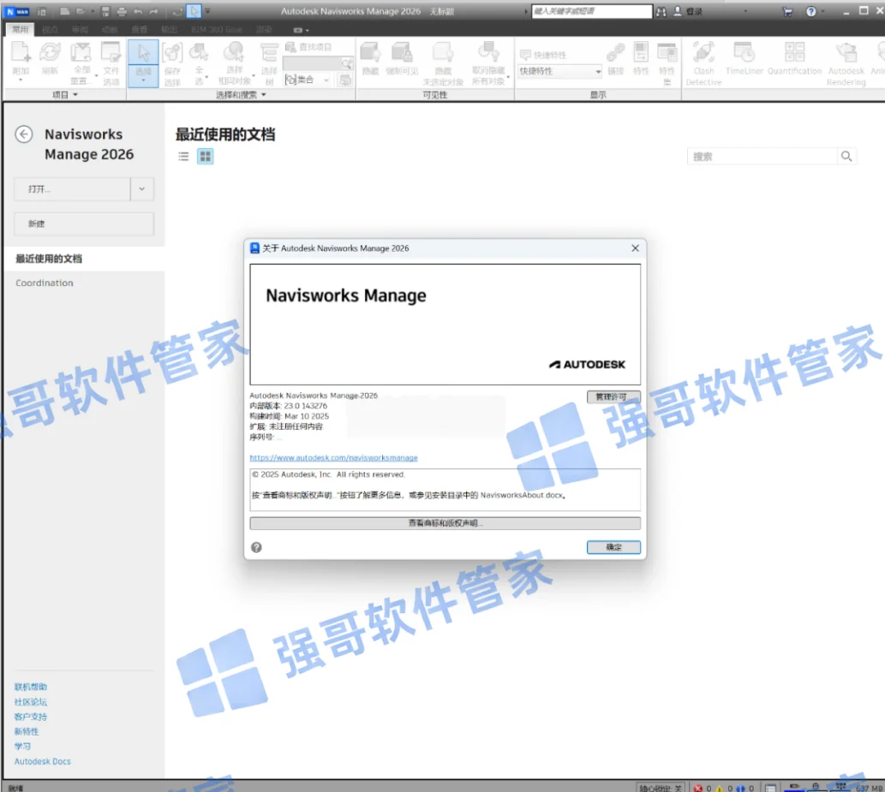885x792 pixels.
Task: Open the 联机帮助 online help link
Action: tap(31, 687)
